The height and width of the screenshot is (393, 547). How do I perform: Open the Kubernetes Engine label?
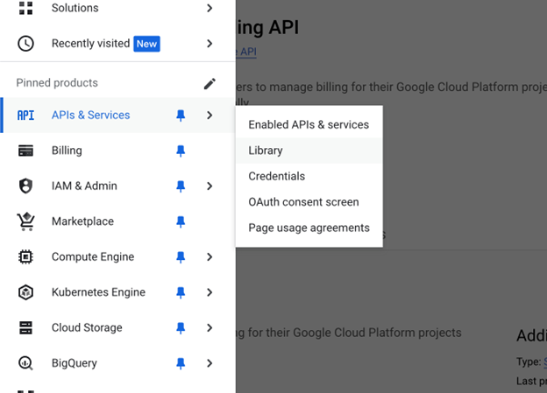[98, 292]
